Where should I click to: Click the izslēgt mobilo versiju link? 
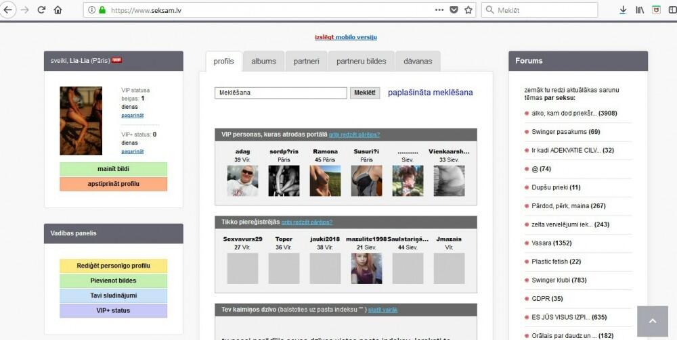click(345, 37)
